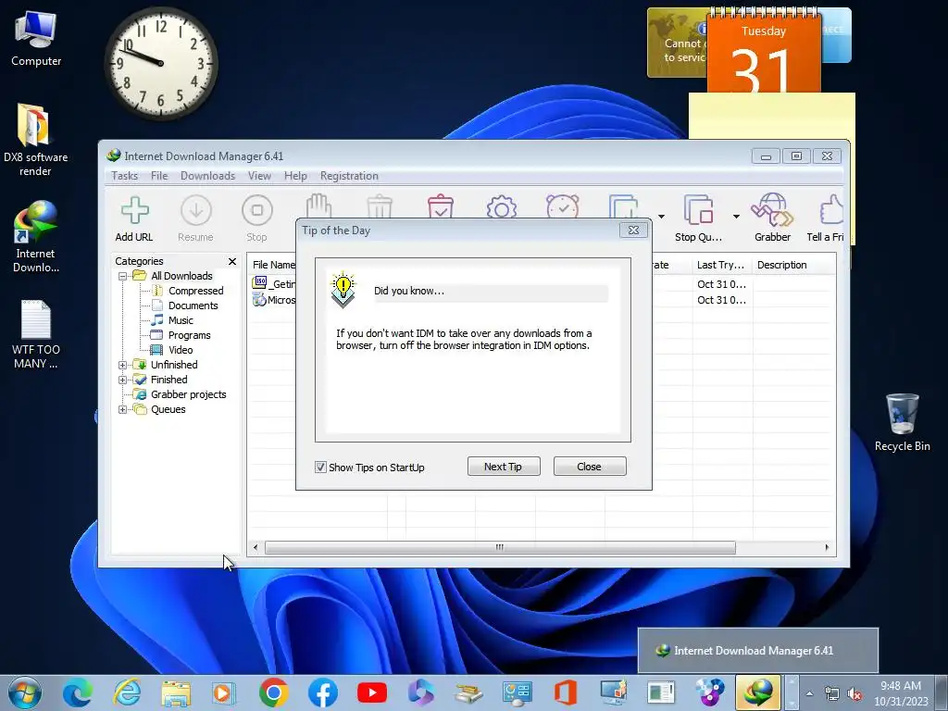Close Tip of the Day with X
The image size is (948, 711).
(x=633, y=231)
